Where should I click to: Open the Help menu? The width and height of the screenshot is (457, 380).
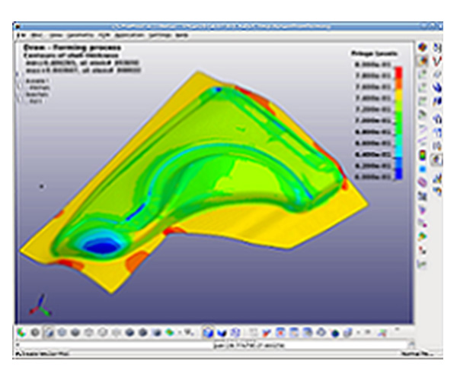coord(181,35)
